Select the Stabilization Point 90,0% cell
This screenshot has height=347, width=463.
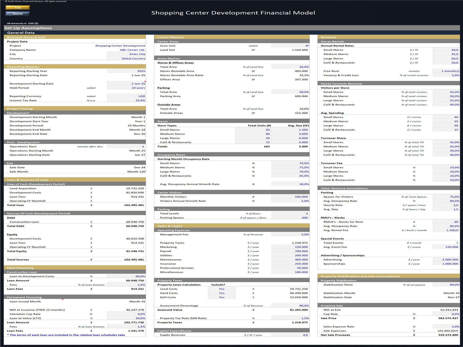(446, 285)
